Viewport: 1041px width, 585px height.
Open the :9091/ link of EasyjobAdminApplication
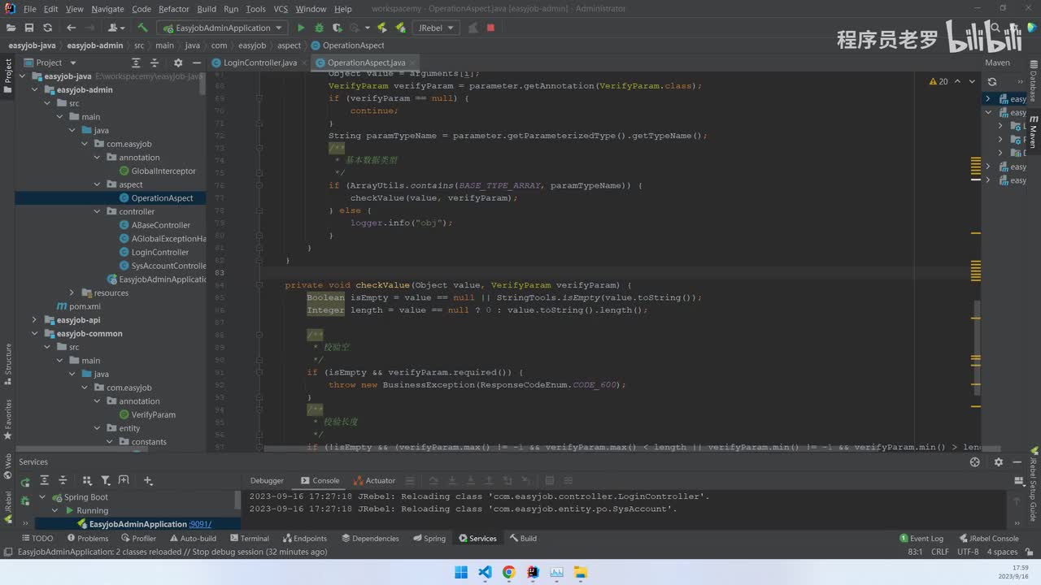tap(200, 524)
